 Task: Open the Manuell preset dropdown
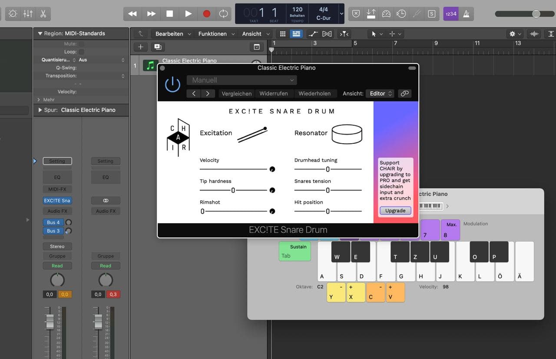(x=242, y=80)
